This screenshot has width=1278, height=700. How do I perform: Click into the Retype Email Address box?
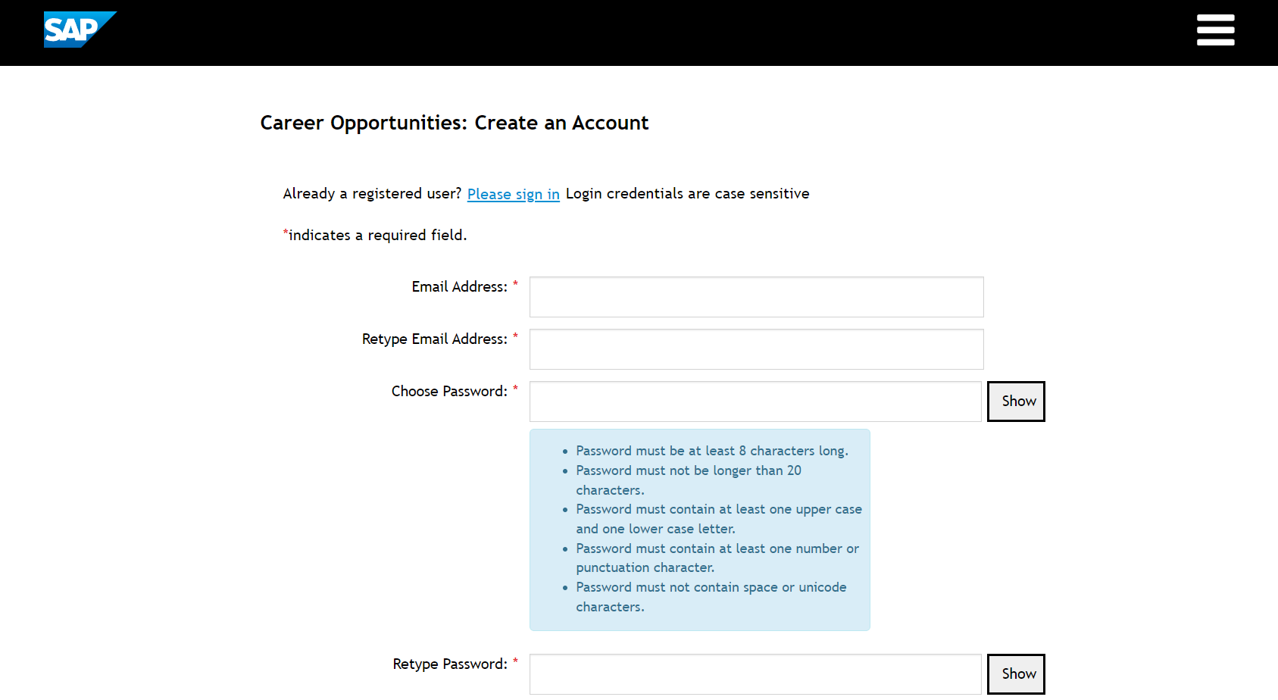tap(756, 349)
